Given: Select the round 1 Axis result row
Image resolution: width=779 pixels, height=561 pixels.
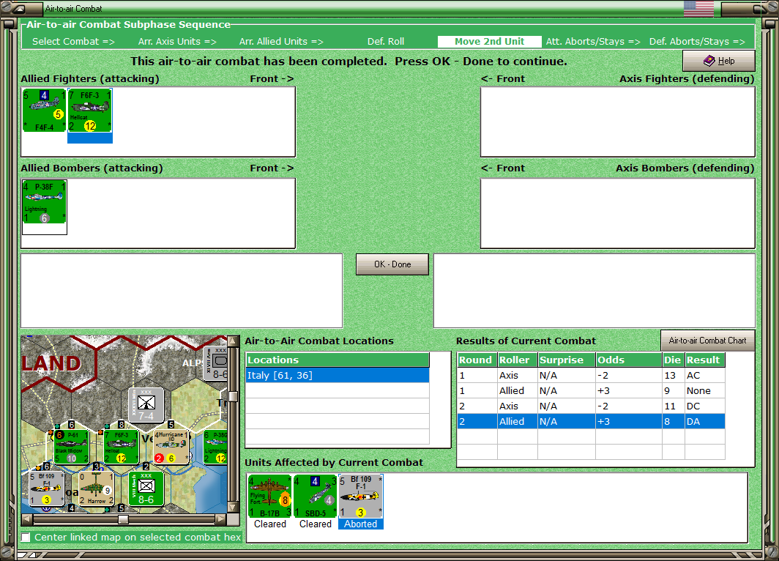Looking at the screenshot, I should point(591,375).
